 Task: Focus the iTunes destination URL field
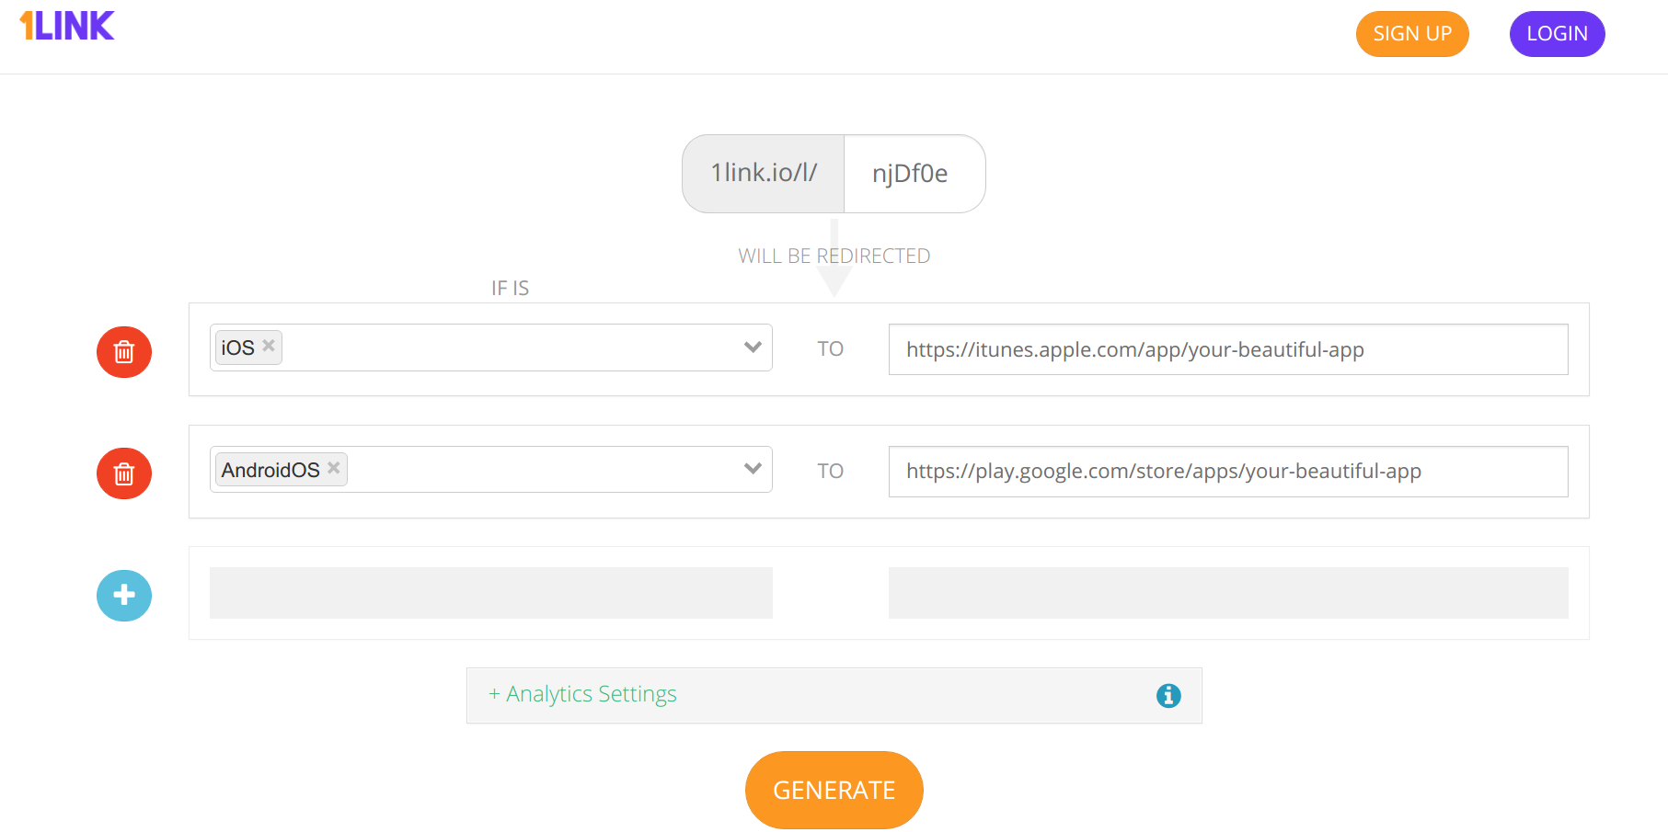pyautogui.click(x=1228, y=349)
